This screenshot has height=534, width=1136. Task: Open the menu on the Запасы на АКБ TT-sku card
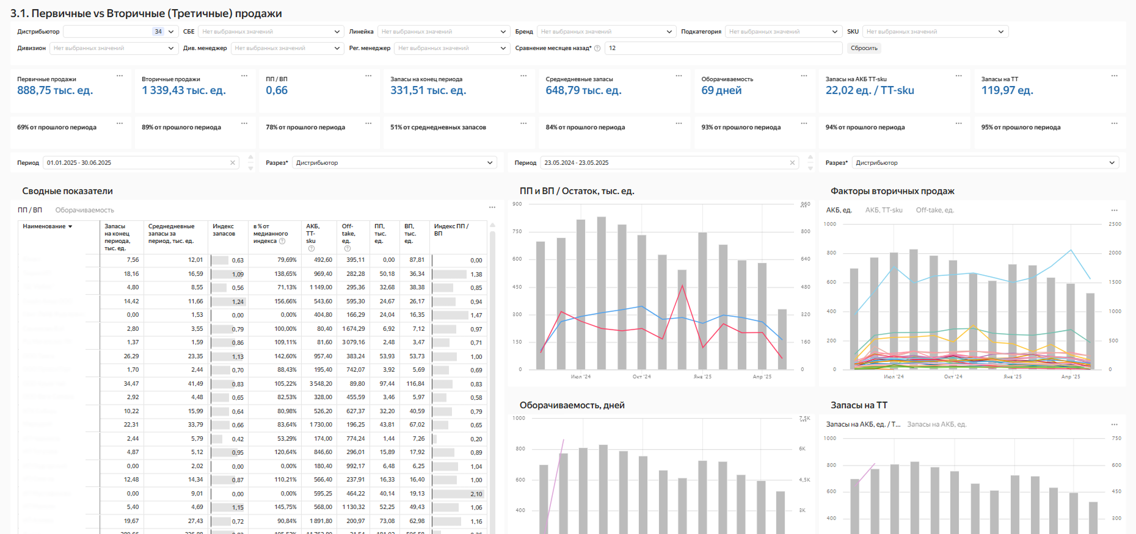pyautogui.click(x=959, y=76)
